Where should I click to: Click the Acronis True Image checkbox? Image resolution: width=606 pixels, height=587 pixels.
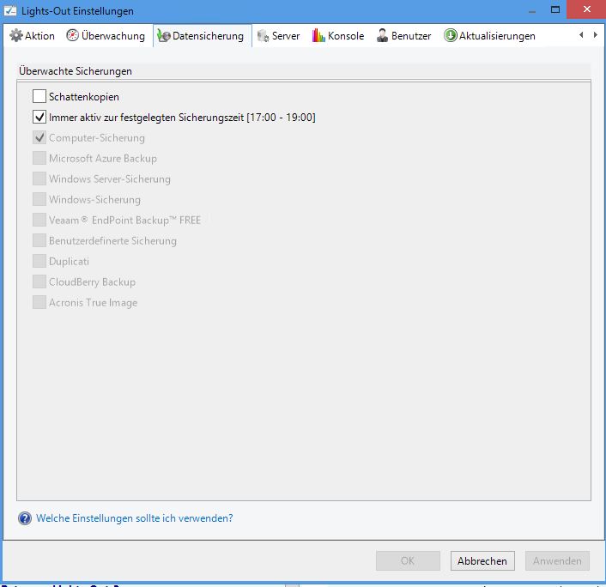pyautogui.click(x=39, y=303)
